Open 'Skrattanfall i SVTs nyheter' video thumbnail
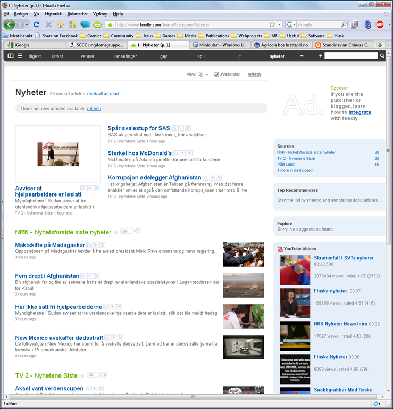Image resolution: width=393 pixels, height=409 pixels. coord(295,270)
